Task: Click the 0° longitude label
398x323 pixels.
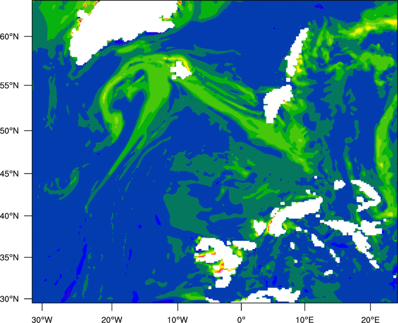Action: pos(241,320)
